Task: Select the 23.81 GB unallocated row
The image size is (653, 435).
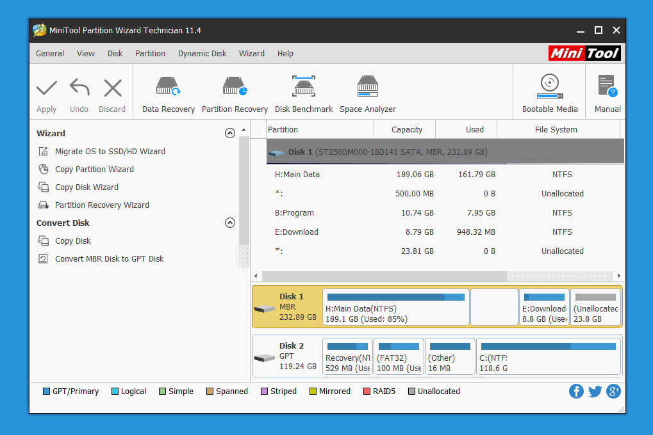Action: coord(445,251)
